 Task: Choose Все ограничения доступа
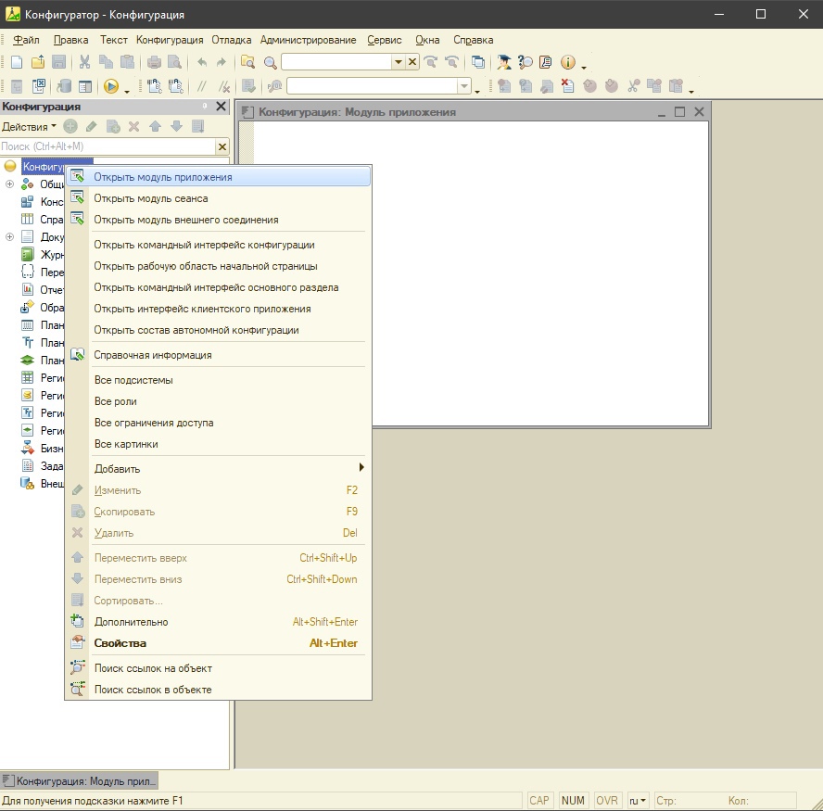click(218, 423)
